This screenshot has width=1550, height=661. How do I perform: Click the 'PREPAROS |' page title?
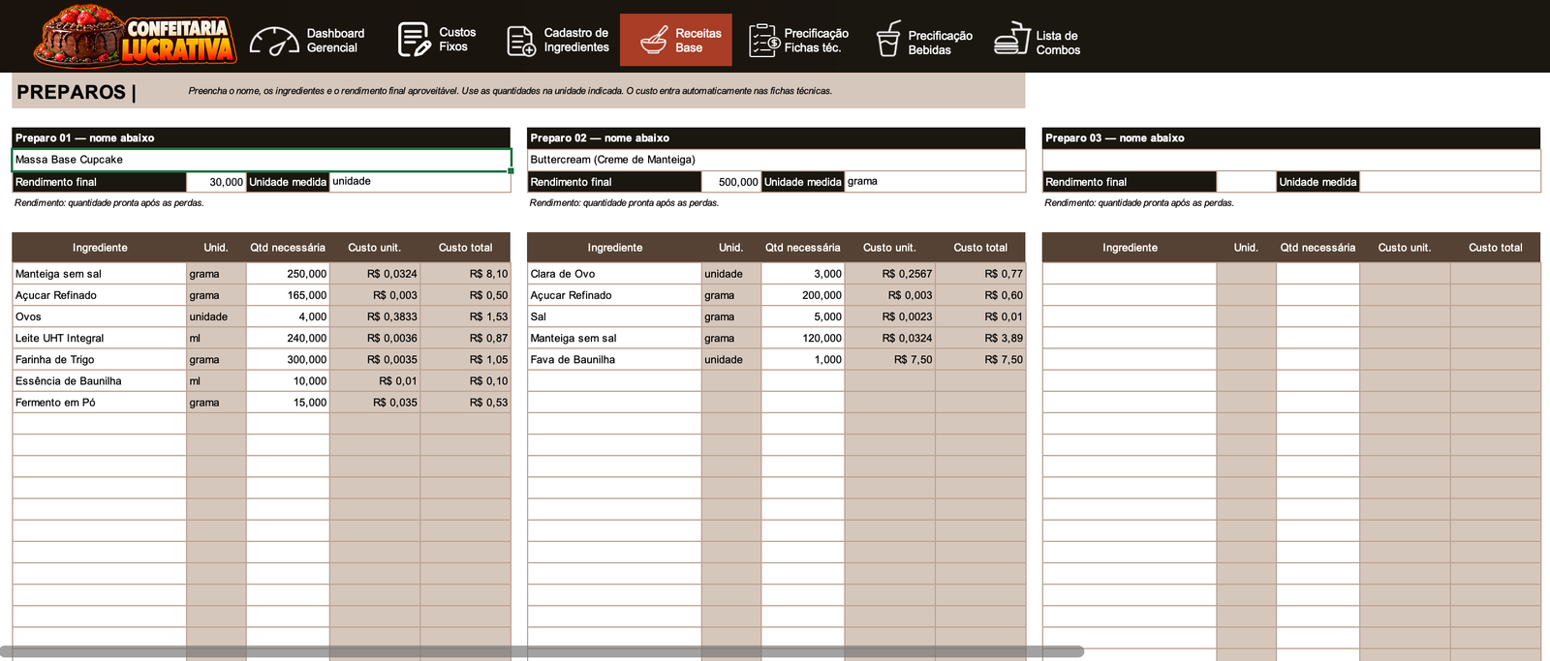[77, 92]
